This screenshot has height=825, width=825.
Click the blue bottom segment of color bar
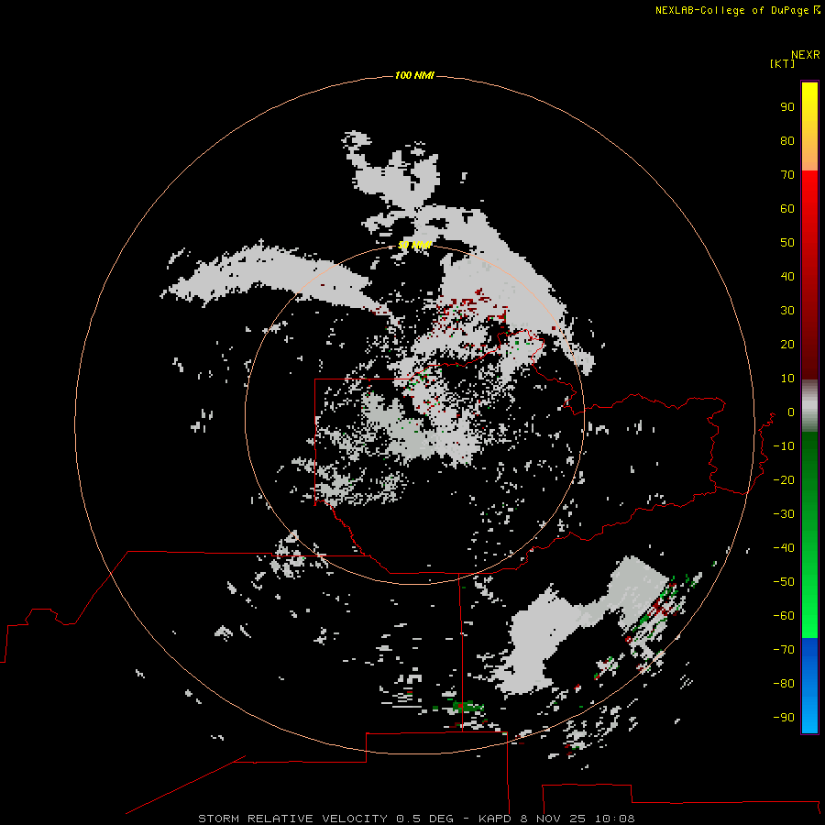click(x=809, y=686)
